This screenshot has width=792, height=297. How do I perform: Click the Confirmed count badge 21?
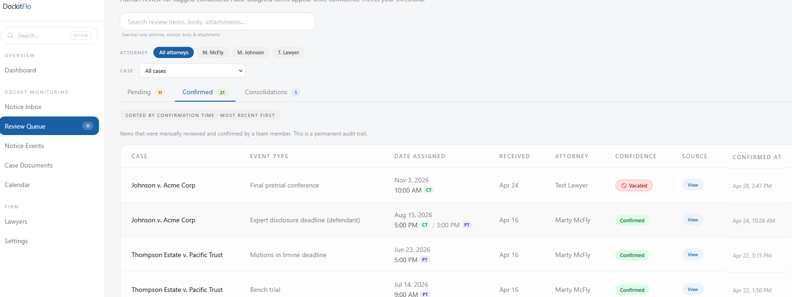(222, 92)
